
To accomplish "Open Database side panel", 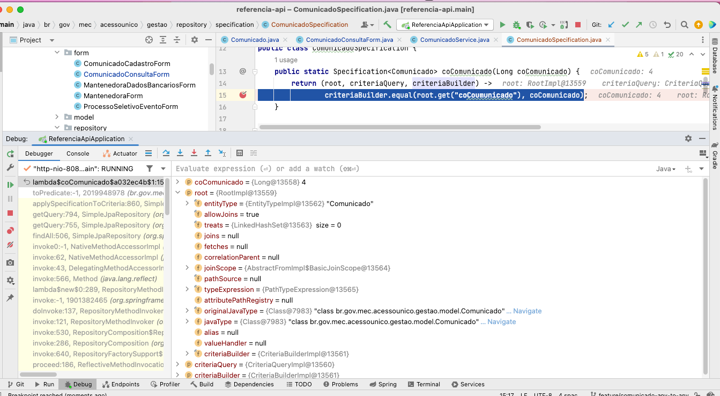I will tap(715, 56).
